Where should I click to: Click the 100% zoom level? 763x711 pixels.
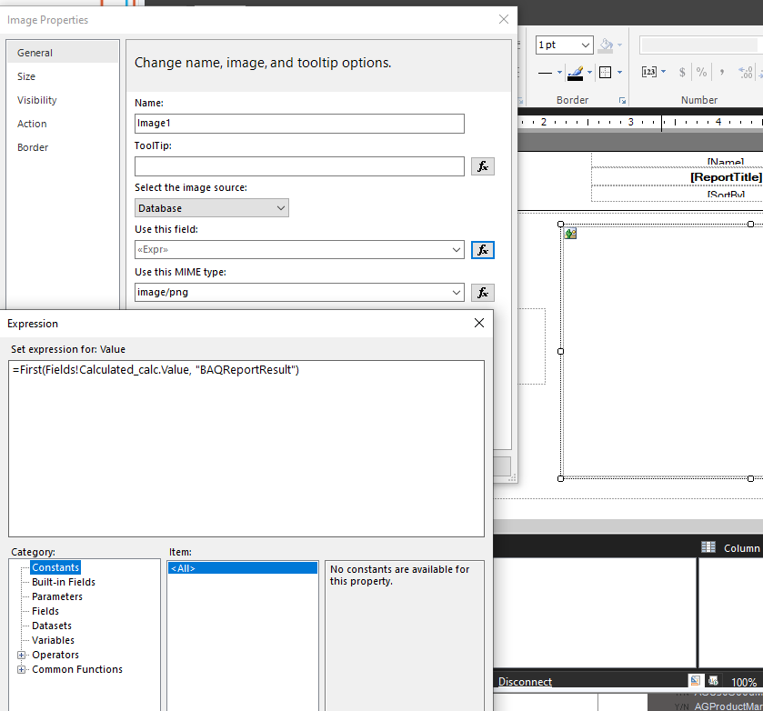tap(744, 682)
